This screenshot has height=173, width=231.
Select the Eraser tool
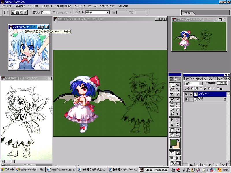[x=172, y=109]
